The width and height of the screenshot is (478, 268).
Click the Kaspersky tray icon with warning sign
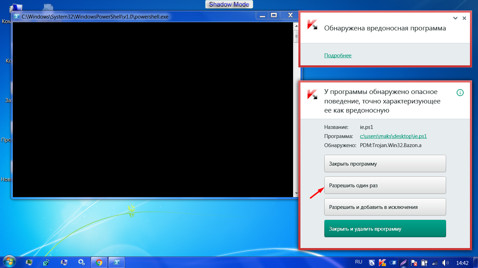click(383, 262)
